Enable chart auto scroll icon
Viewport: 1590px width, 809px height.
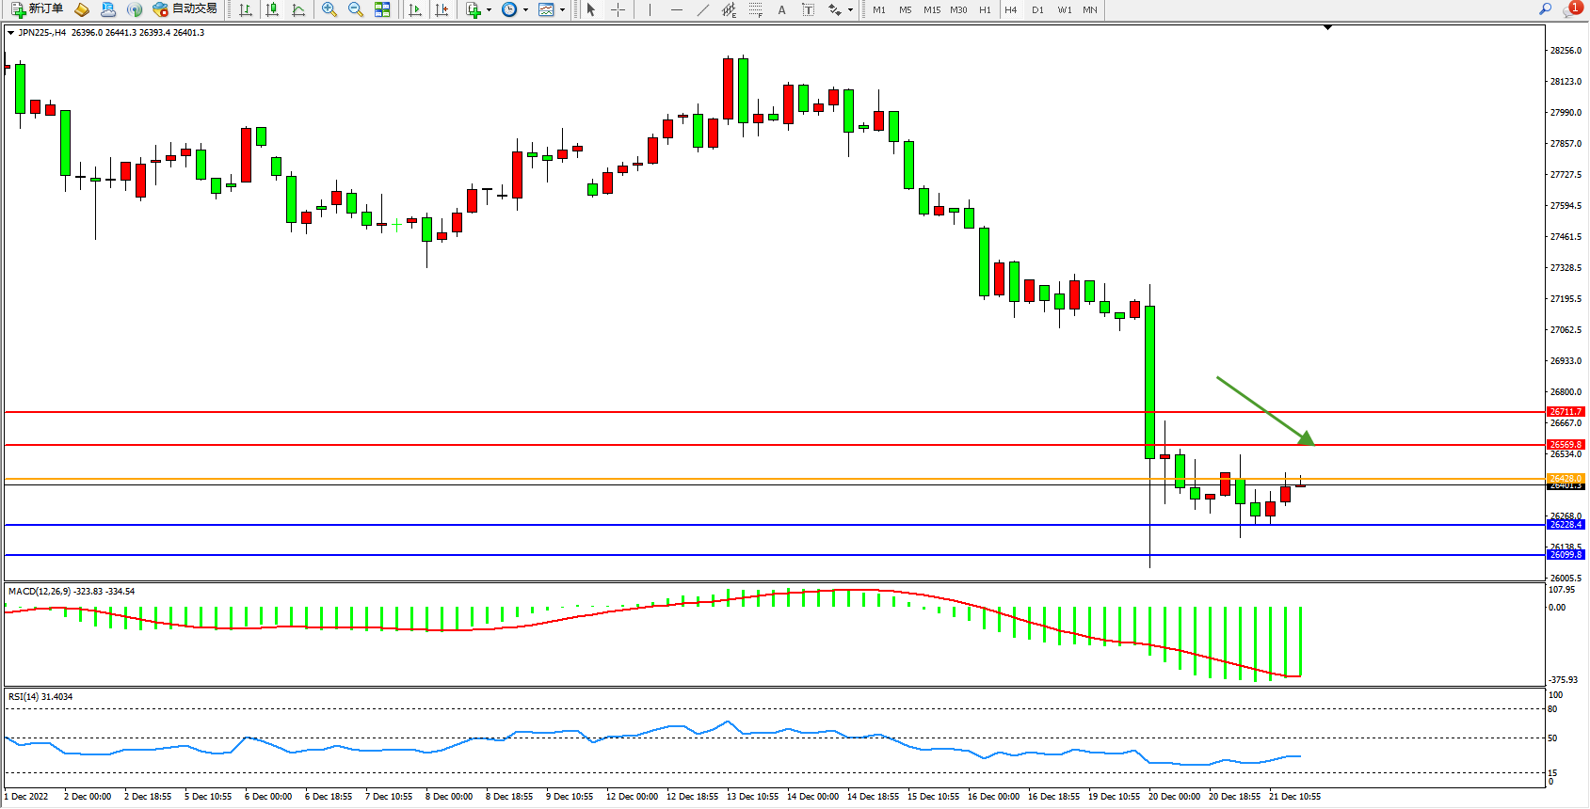tap(415, 9)
